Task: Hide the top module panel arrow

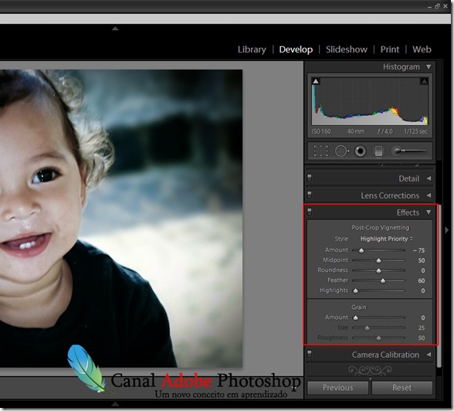Action: tap(115, 29)
